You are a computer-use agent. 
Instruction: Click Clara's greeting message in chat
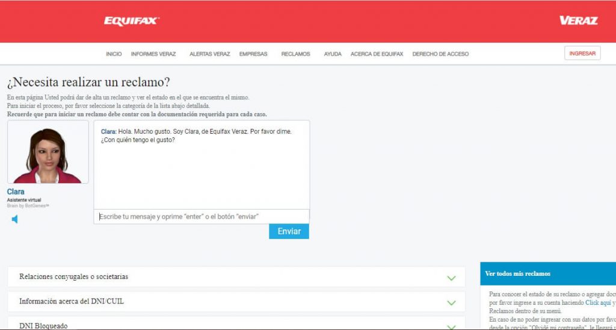pos(197,135)
